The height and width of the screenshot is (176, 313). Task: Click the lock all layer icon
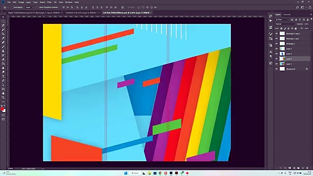click(x=295, y=28)
